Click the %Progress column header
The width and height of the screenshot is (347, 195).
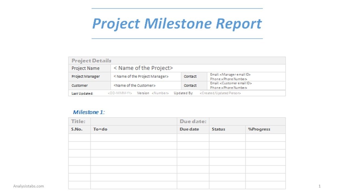tap(259, 129)
